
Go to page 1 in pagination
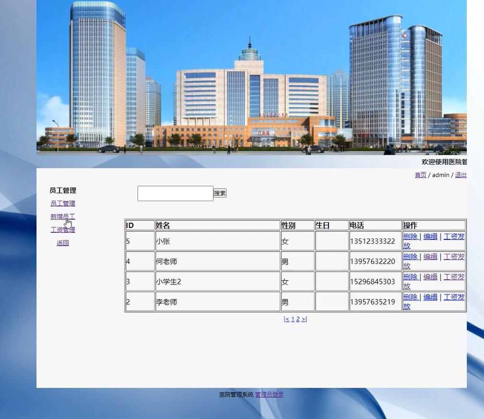pos(293,319)
